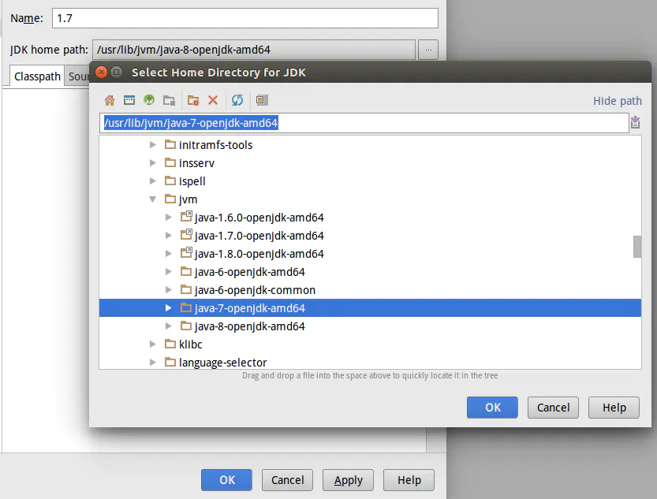
Task: Collapse the jvm folder
Action: (x=152, y=199)
